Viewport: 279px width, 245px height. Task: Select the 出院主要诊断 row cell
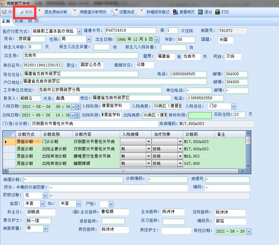tap(57, 149)
